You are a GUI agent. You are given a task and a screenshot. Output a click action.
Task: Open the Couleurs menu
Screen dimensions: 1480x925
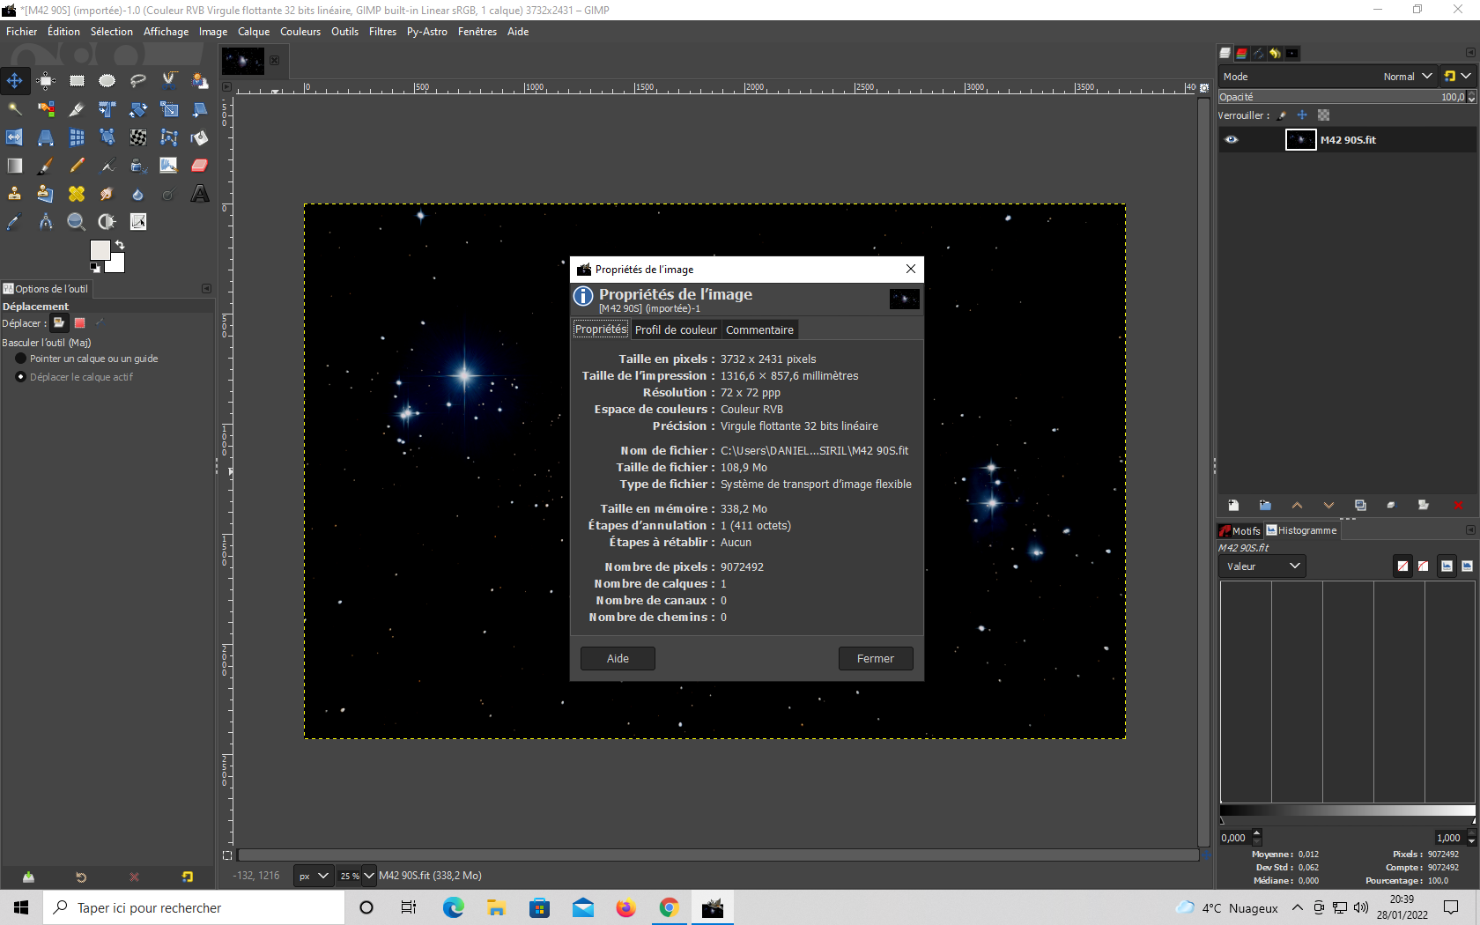tap(300, 32)
